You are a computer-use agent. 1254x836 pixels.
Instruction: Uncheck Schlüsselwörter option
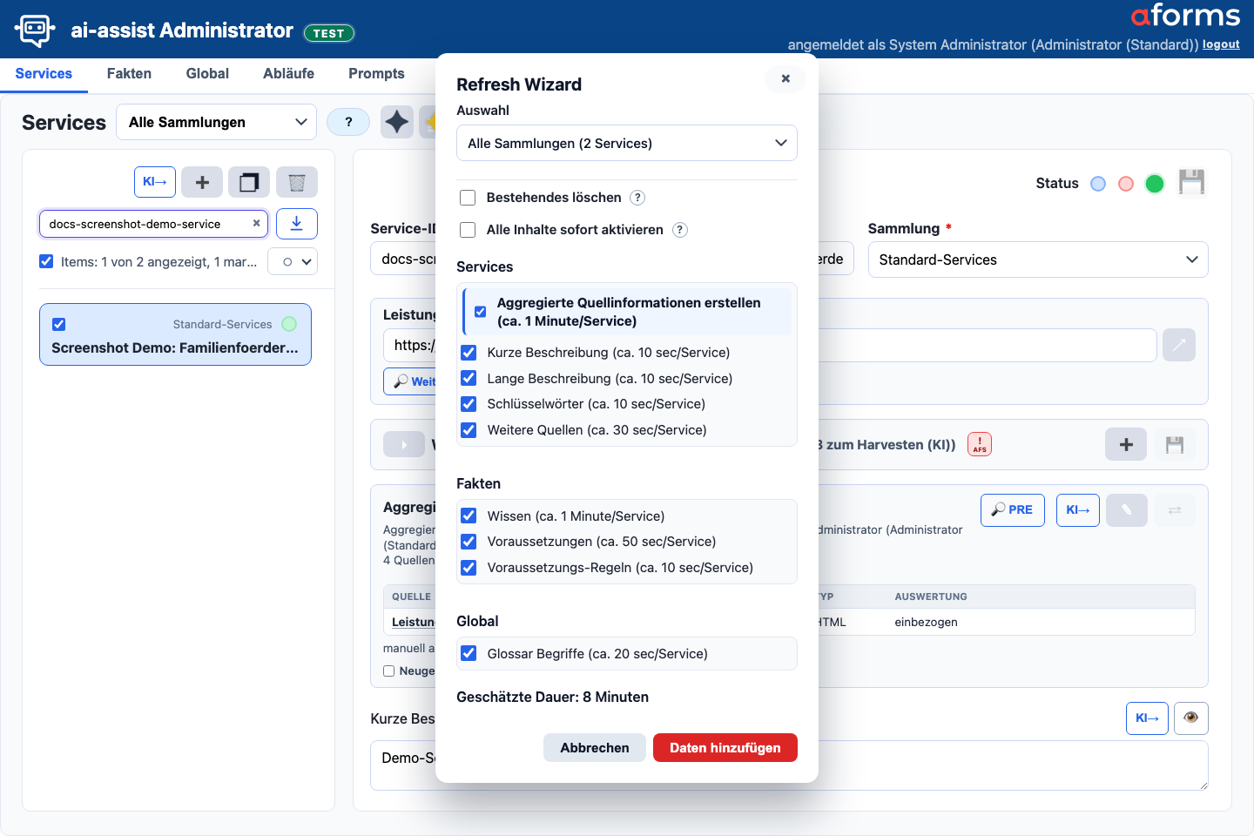[469, 404]
